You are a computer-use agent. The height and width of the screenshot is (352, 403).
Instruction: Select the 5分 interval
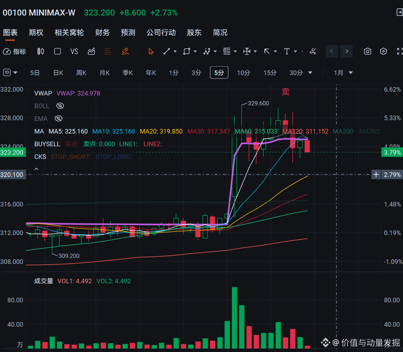[x=219, y=73]
